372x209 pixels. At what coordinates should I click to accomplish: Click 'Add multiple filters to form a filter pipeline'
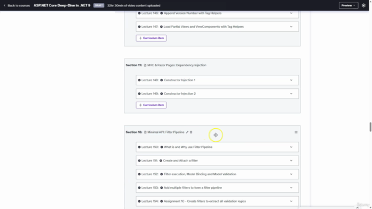pos(192,188)
